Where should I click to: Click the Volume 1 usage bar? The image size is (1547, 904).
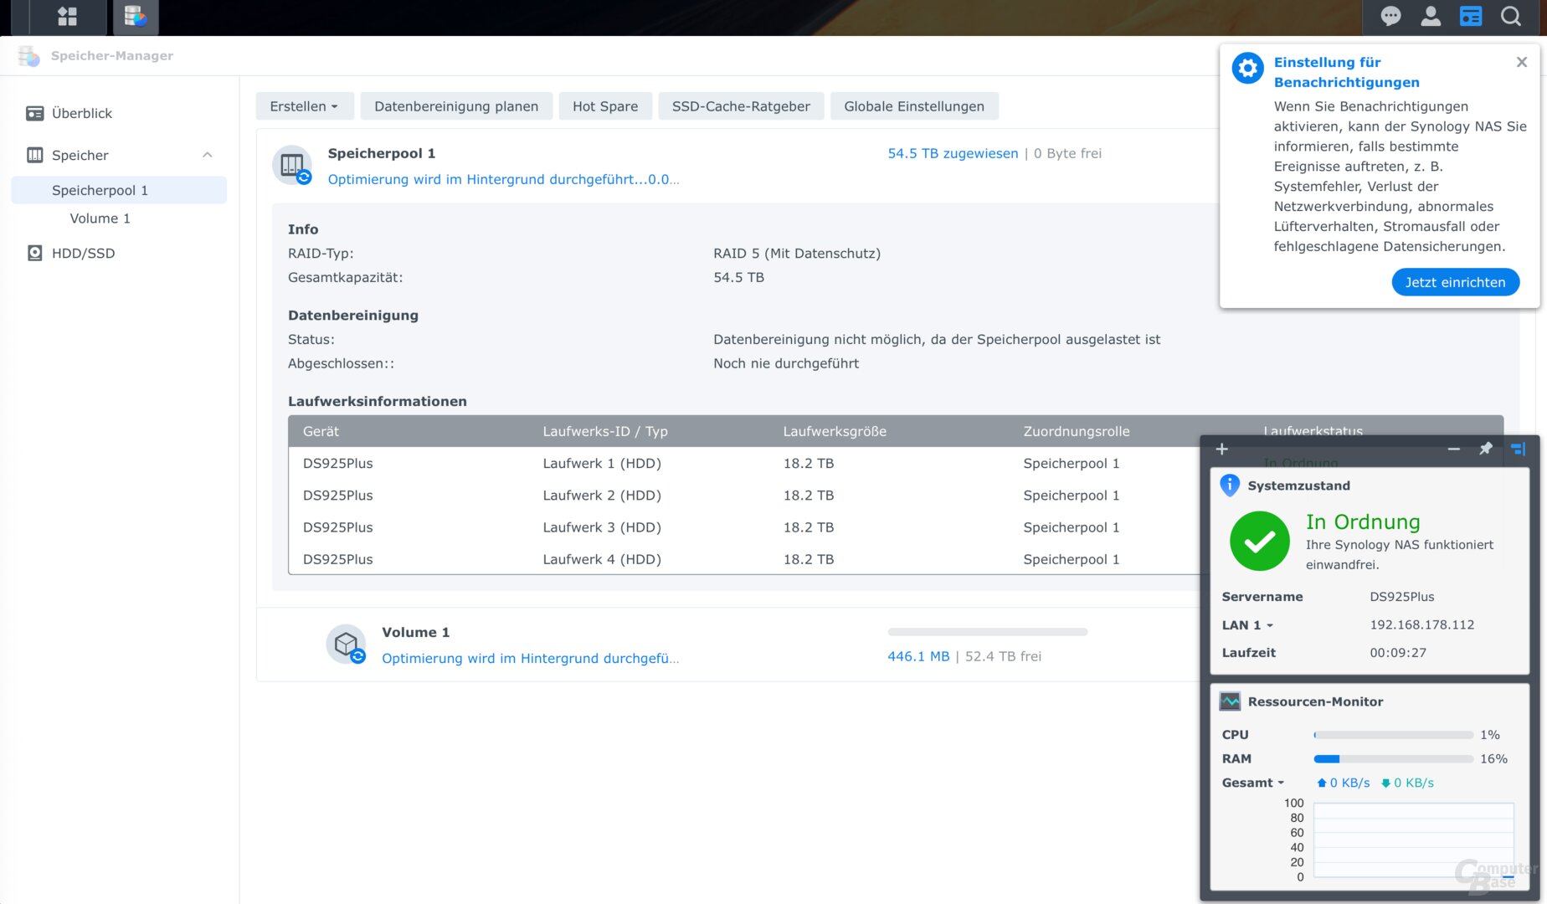(987, 632)
